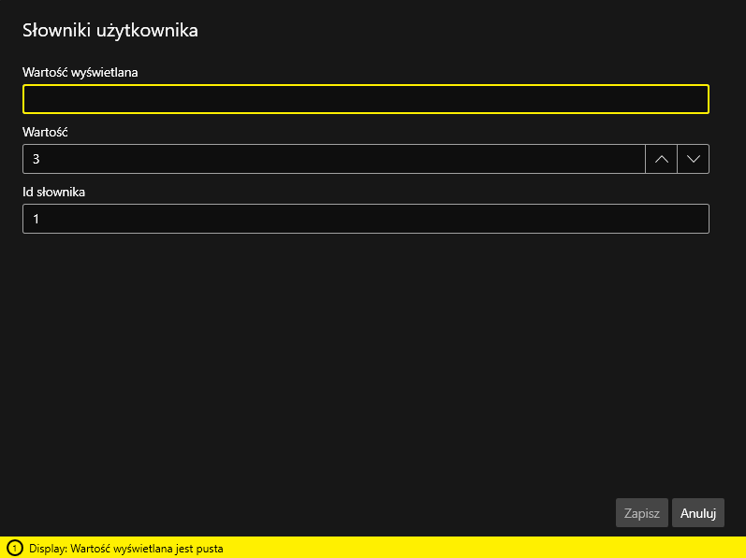Select the number 3 shown in Wartość

pos(37,159)
